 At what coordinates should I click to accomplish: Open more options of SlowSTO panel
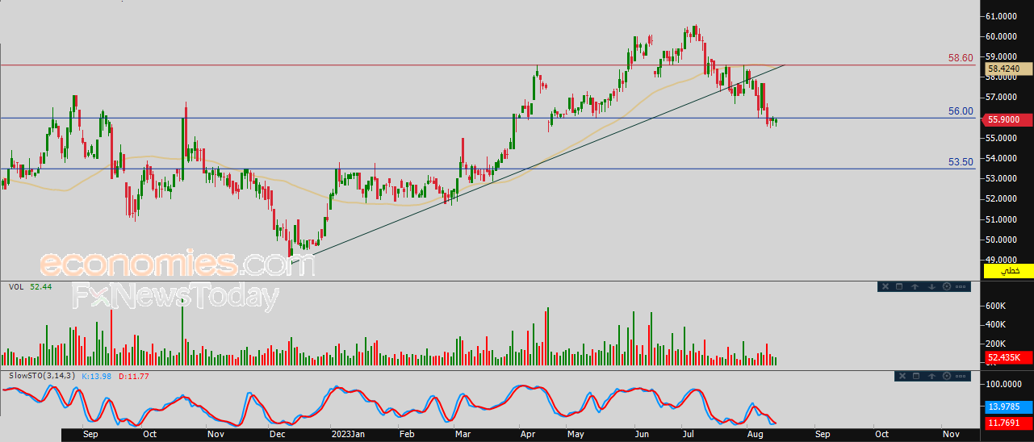961,377
